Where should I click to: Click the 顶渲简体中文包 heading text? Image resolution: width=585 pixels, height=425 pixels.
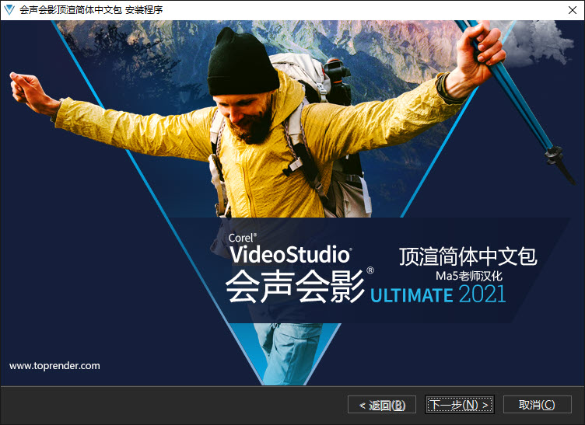coord(468,256)
